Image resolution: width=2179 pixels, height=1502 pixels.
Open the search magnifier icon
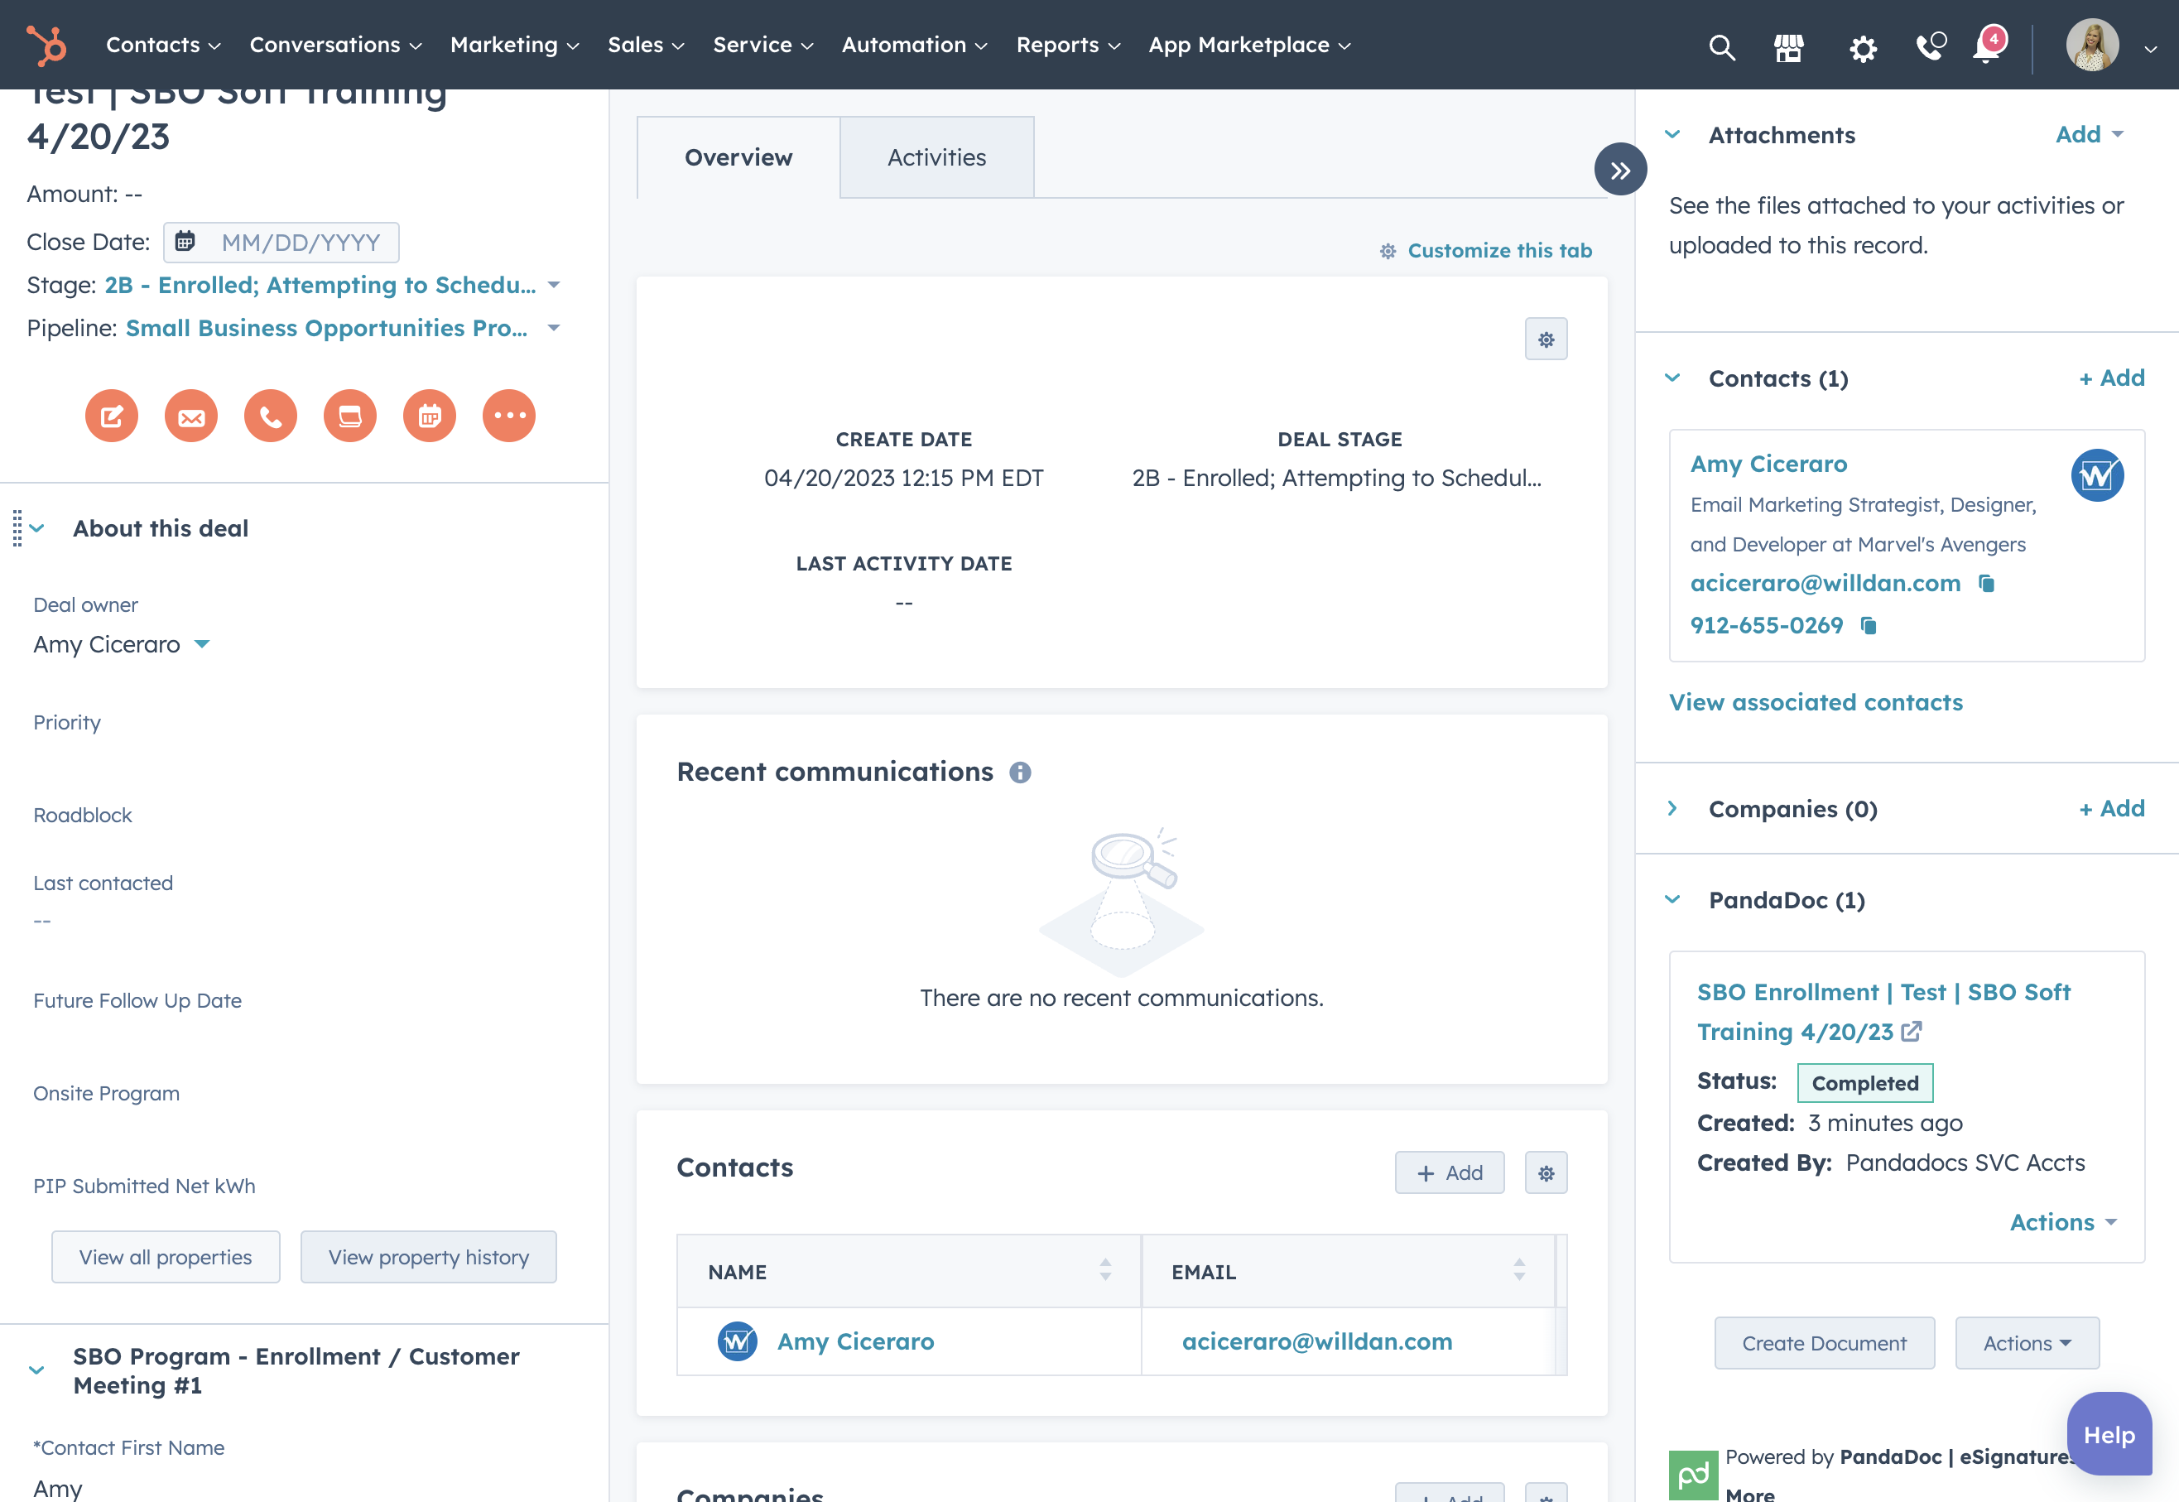coord(1721,46)
